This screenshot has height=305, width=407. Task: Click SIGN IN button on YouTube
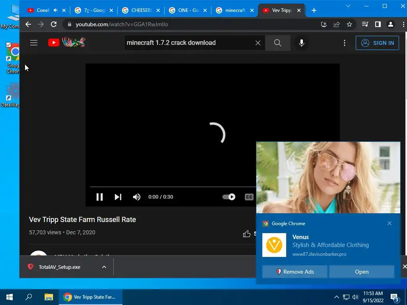(377, 43)
